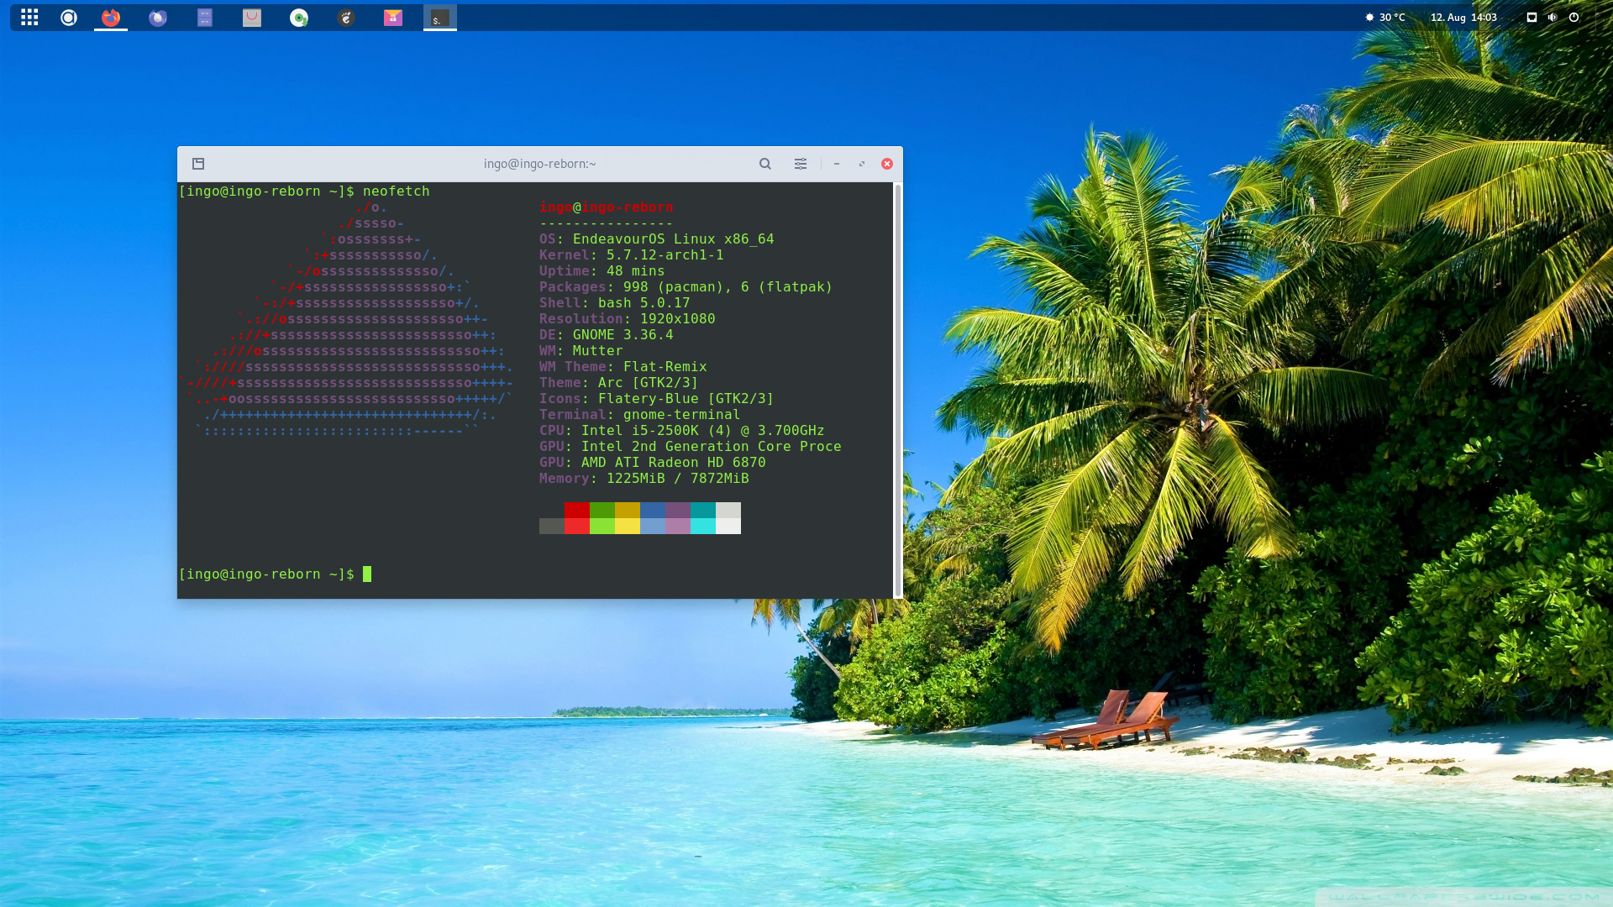Click the terminal vertical scrollbar
1613x907 pixels.
point(897,390)
